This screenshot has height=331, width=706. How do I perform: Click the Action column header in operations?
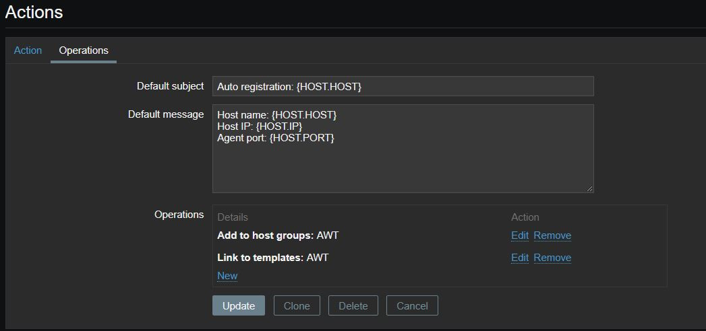point(525,217)
